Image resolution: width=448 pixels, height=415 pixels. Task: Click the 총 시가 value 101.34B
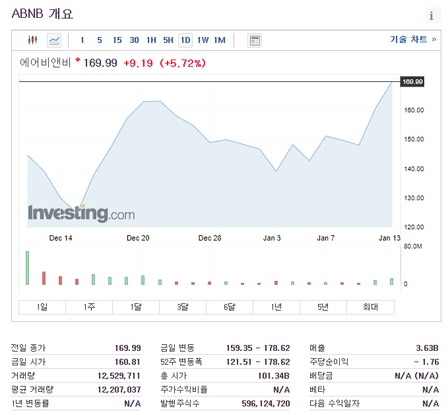274,376
